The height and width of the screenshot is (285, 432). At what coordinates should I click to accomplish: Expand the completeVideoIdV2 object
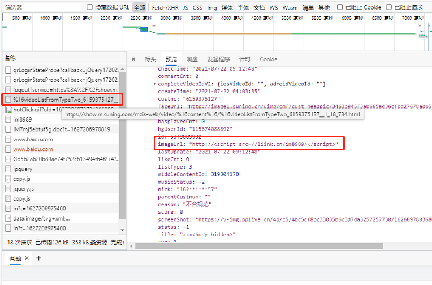155,84
